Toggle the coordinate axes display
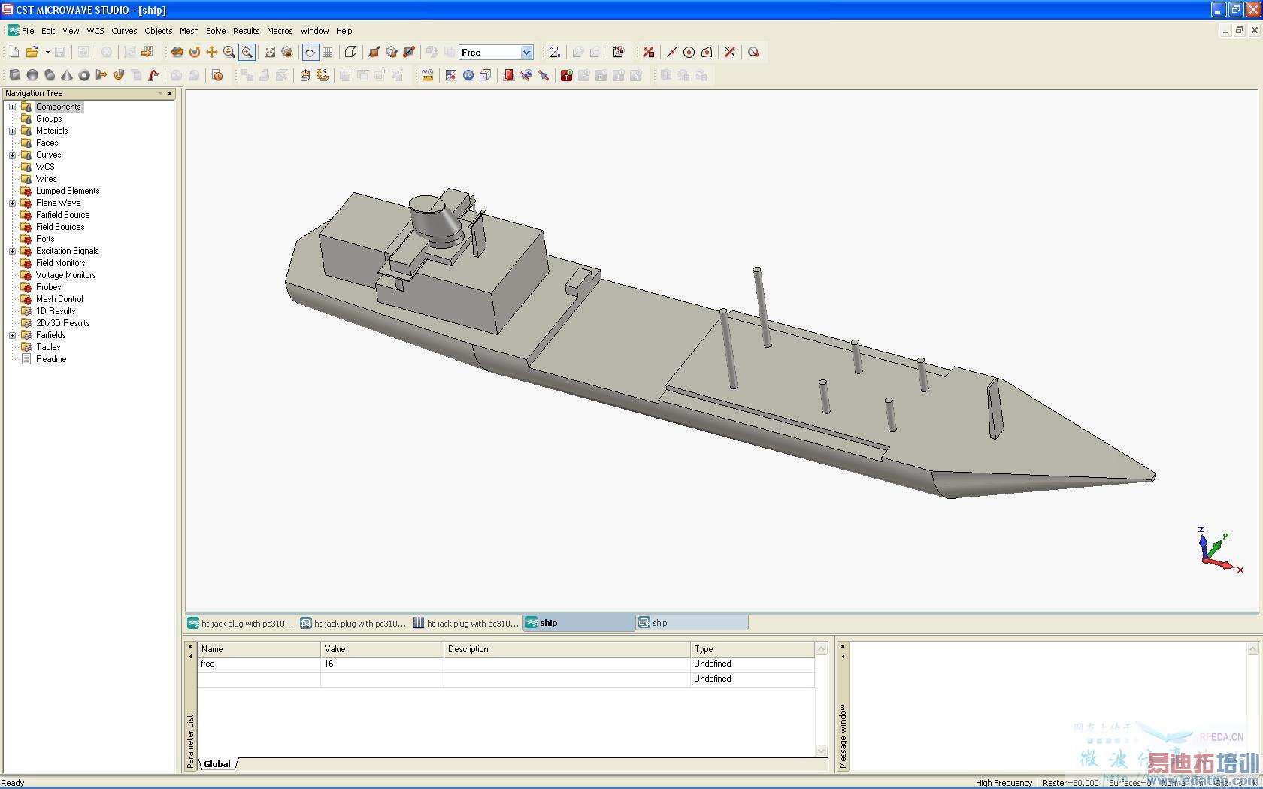 pos(310,52)
